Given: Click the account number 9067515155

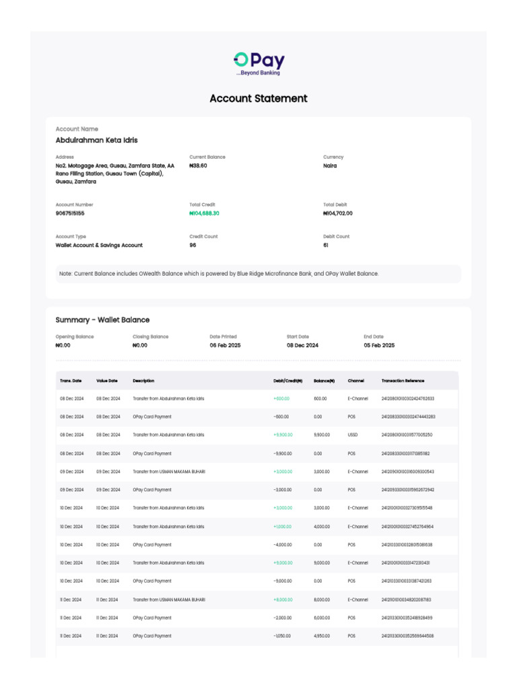Looking at the screenshot, I should coord(70,213).
